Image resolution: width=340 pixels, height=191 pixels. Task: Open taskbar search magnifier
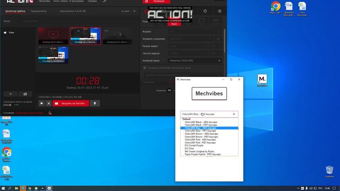pos(10,188)
